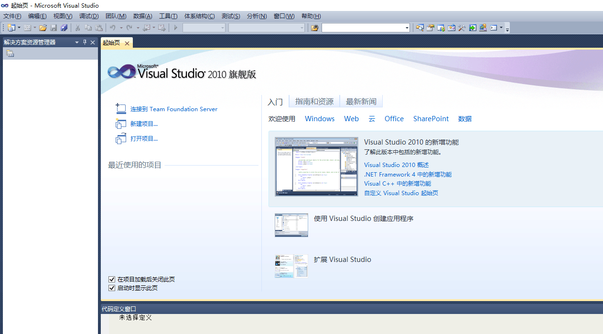
Task: Click the Team Explorer toolbar icon
Action: [441, 28]
